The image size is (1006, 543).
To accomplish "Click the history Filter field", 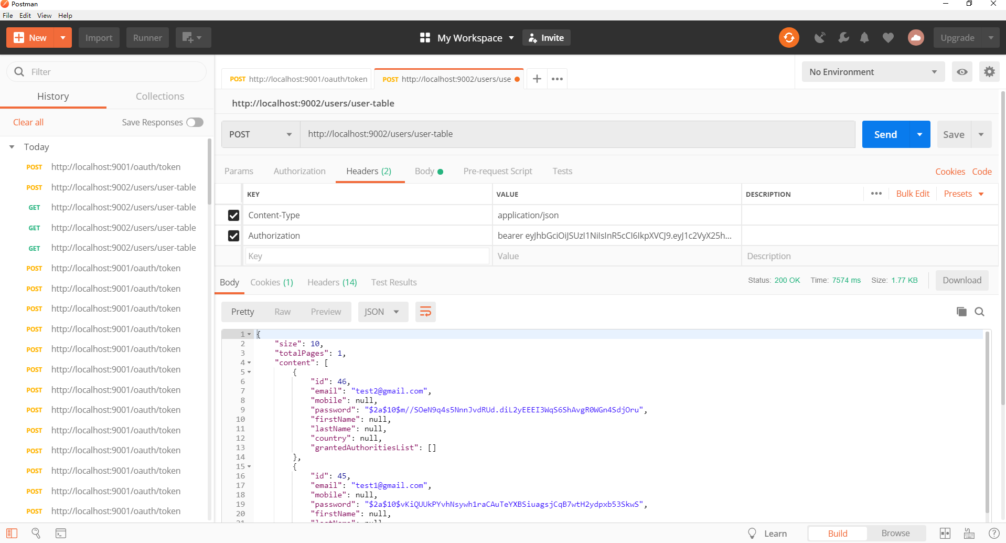I will pyautogui.click(x=106, y=72).
